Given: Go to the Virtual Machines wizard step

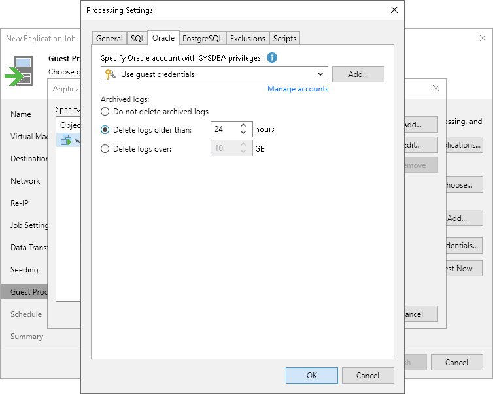Looking at the screenshot, I should (x=29, y=137).
